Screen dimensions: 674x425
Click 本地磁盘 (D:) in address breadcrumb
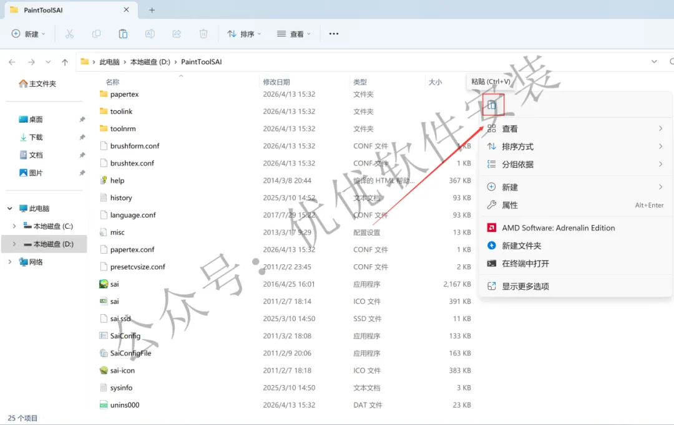click(150, 62)
